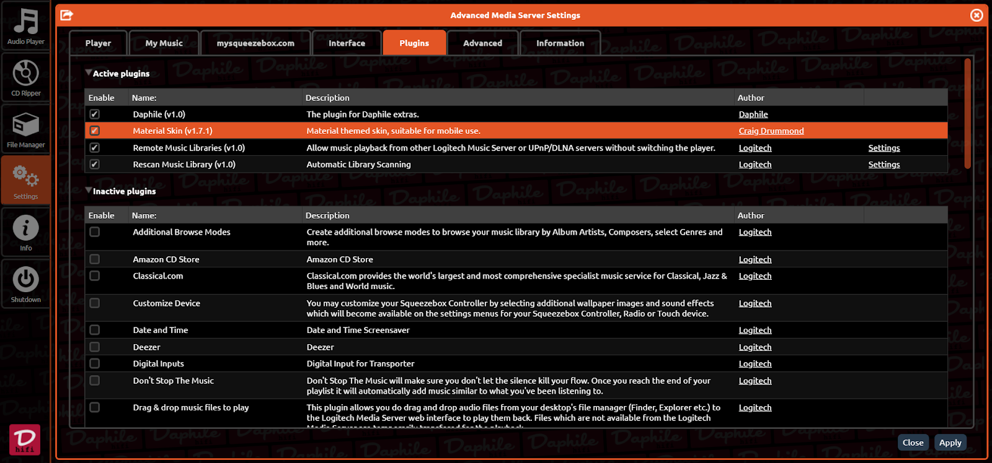This screenshot has height=463, width=992.
Task: Disable the Daphile (v1.0) plugin checkbox
Action: tap(95, 114)
